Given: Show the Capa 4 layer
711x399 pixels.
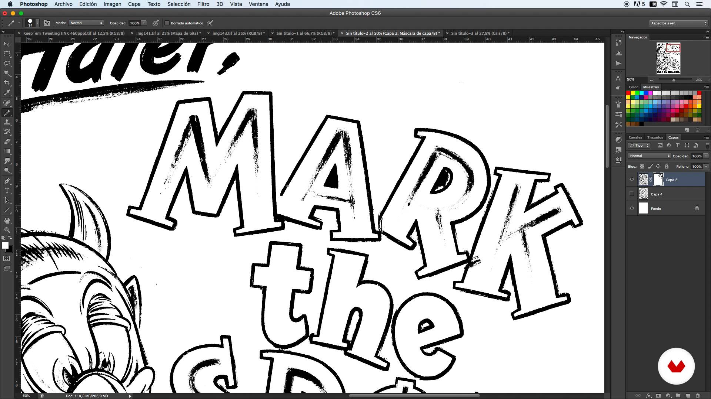Looking at the screenshot, I should [632, 194].
